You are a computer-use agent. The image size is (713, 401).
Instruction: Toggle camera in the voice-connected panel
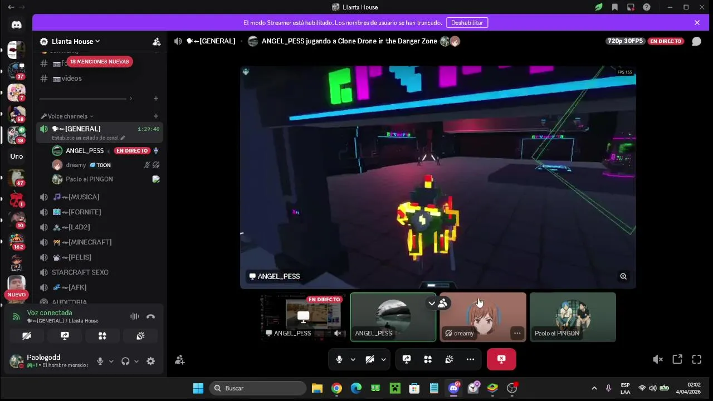27,336
